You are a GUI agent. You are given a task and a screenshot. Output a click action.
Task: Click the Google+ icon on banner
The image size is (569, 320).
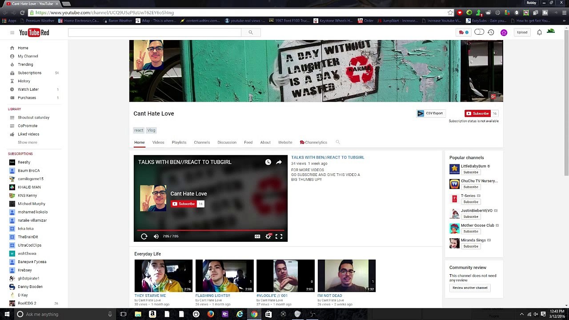click(x=493, y=96)
